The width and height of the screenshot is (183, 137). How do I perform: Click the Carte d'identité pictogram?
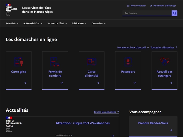point(91,61)
